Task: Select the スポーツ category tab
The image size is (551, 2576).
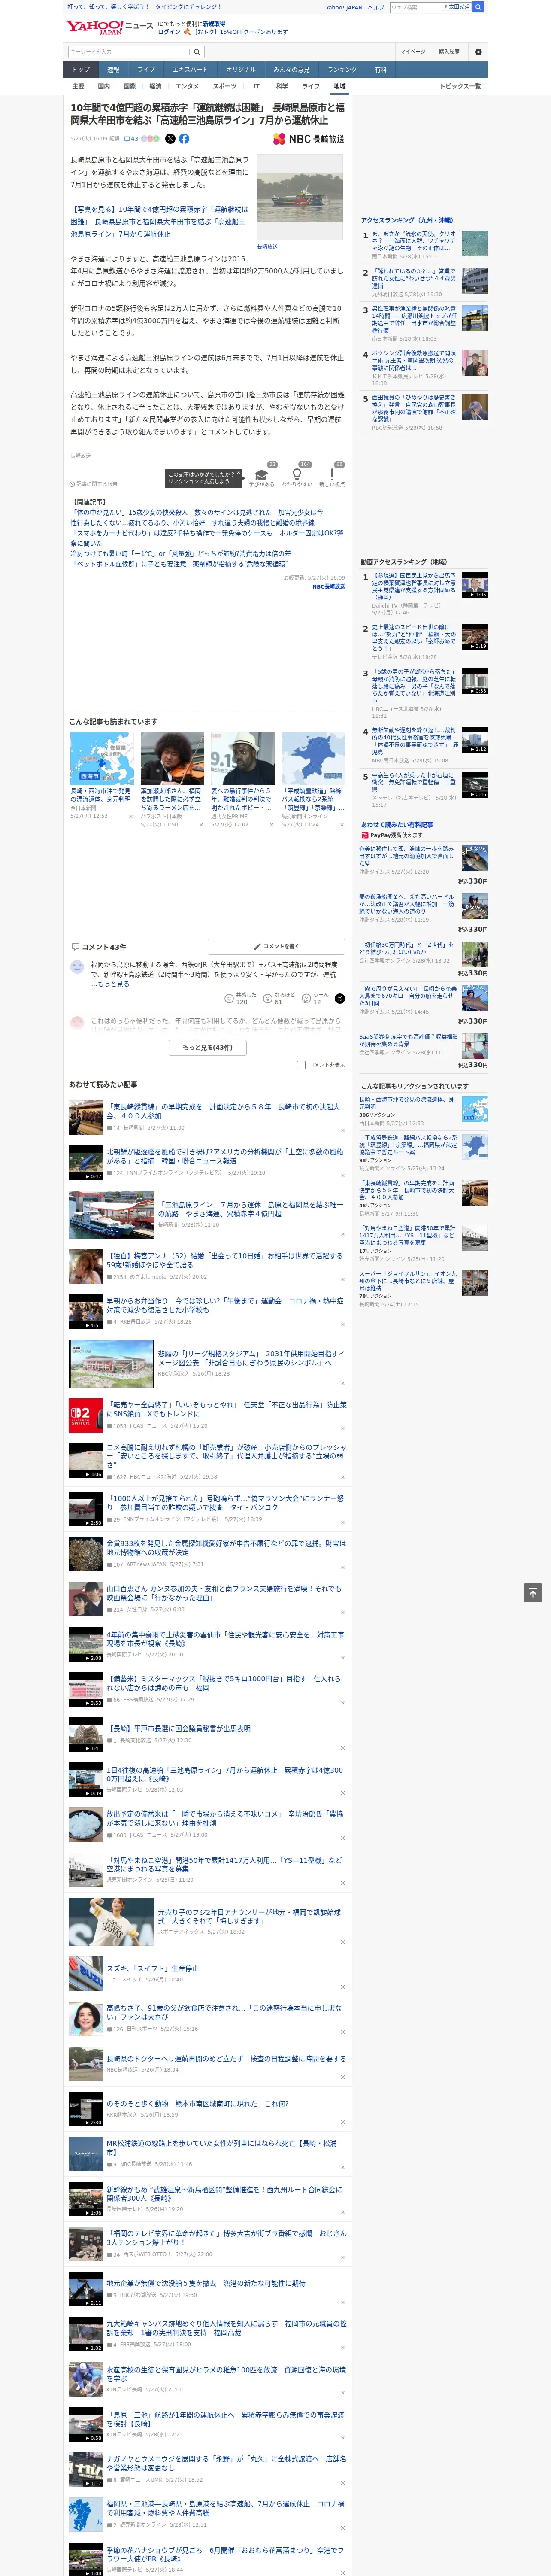Action: point(225,86)
